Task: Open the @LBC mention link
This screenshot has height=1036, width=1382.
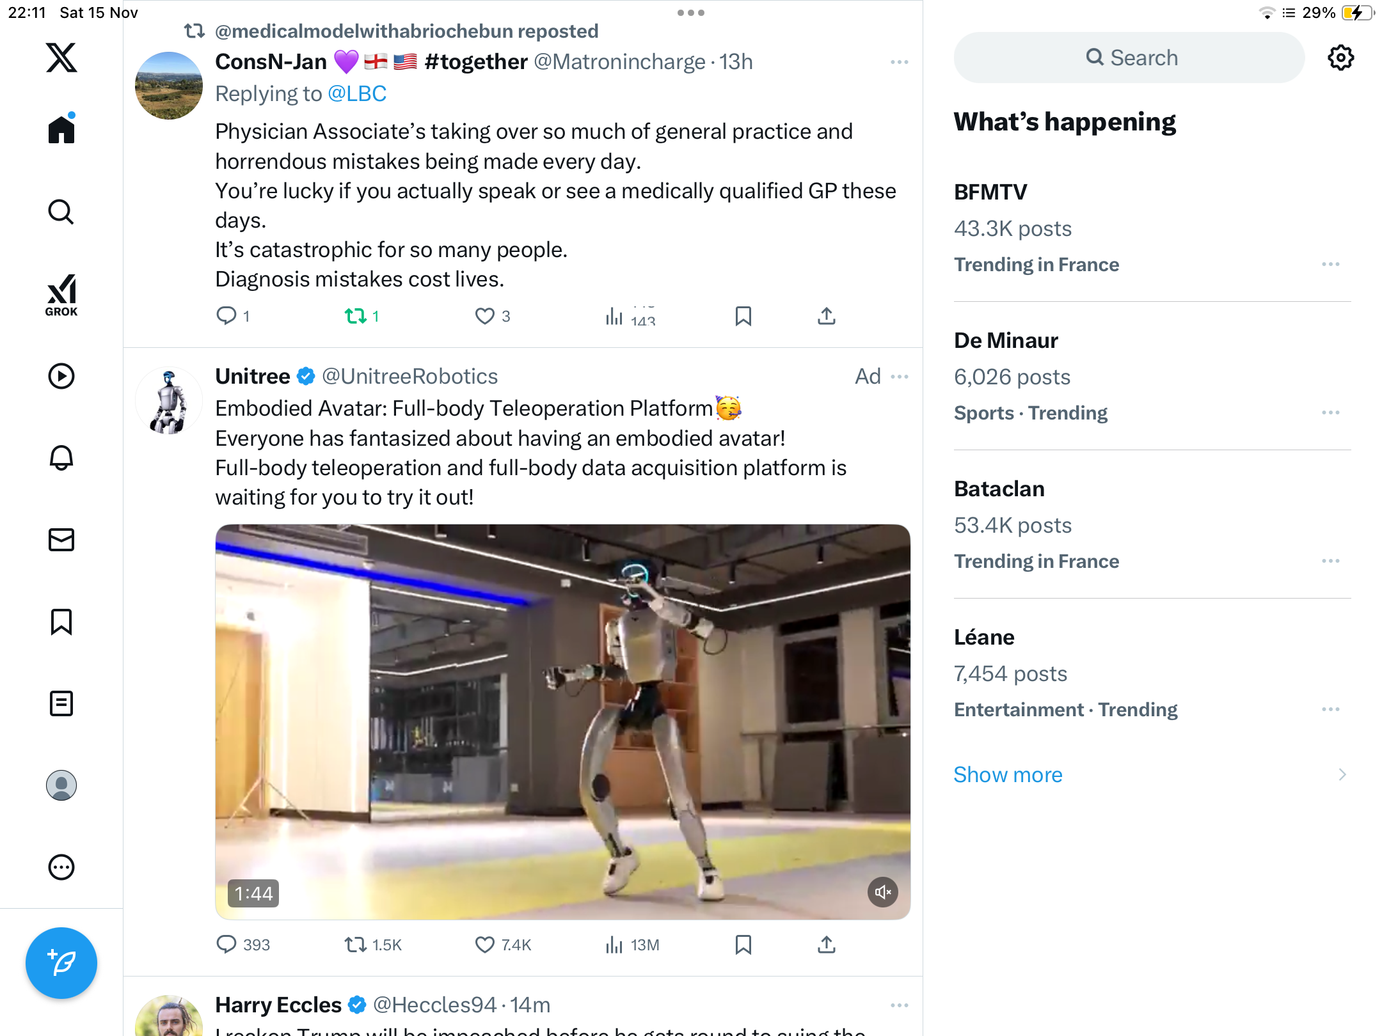Action: [x=357, y=94]
